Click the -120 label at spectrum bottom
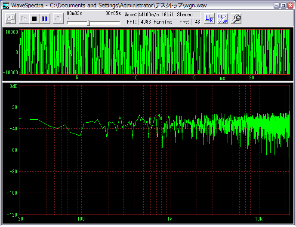Viewport: 296px width, 227px height. coord(12,215)
